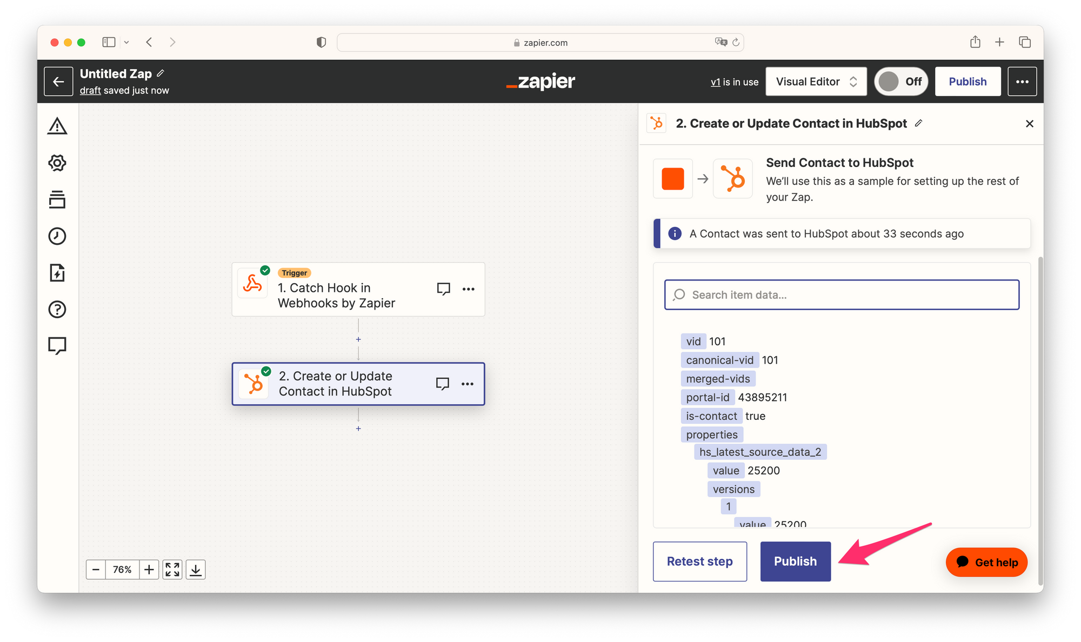Click the vid field label

click(693, 342)
